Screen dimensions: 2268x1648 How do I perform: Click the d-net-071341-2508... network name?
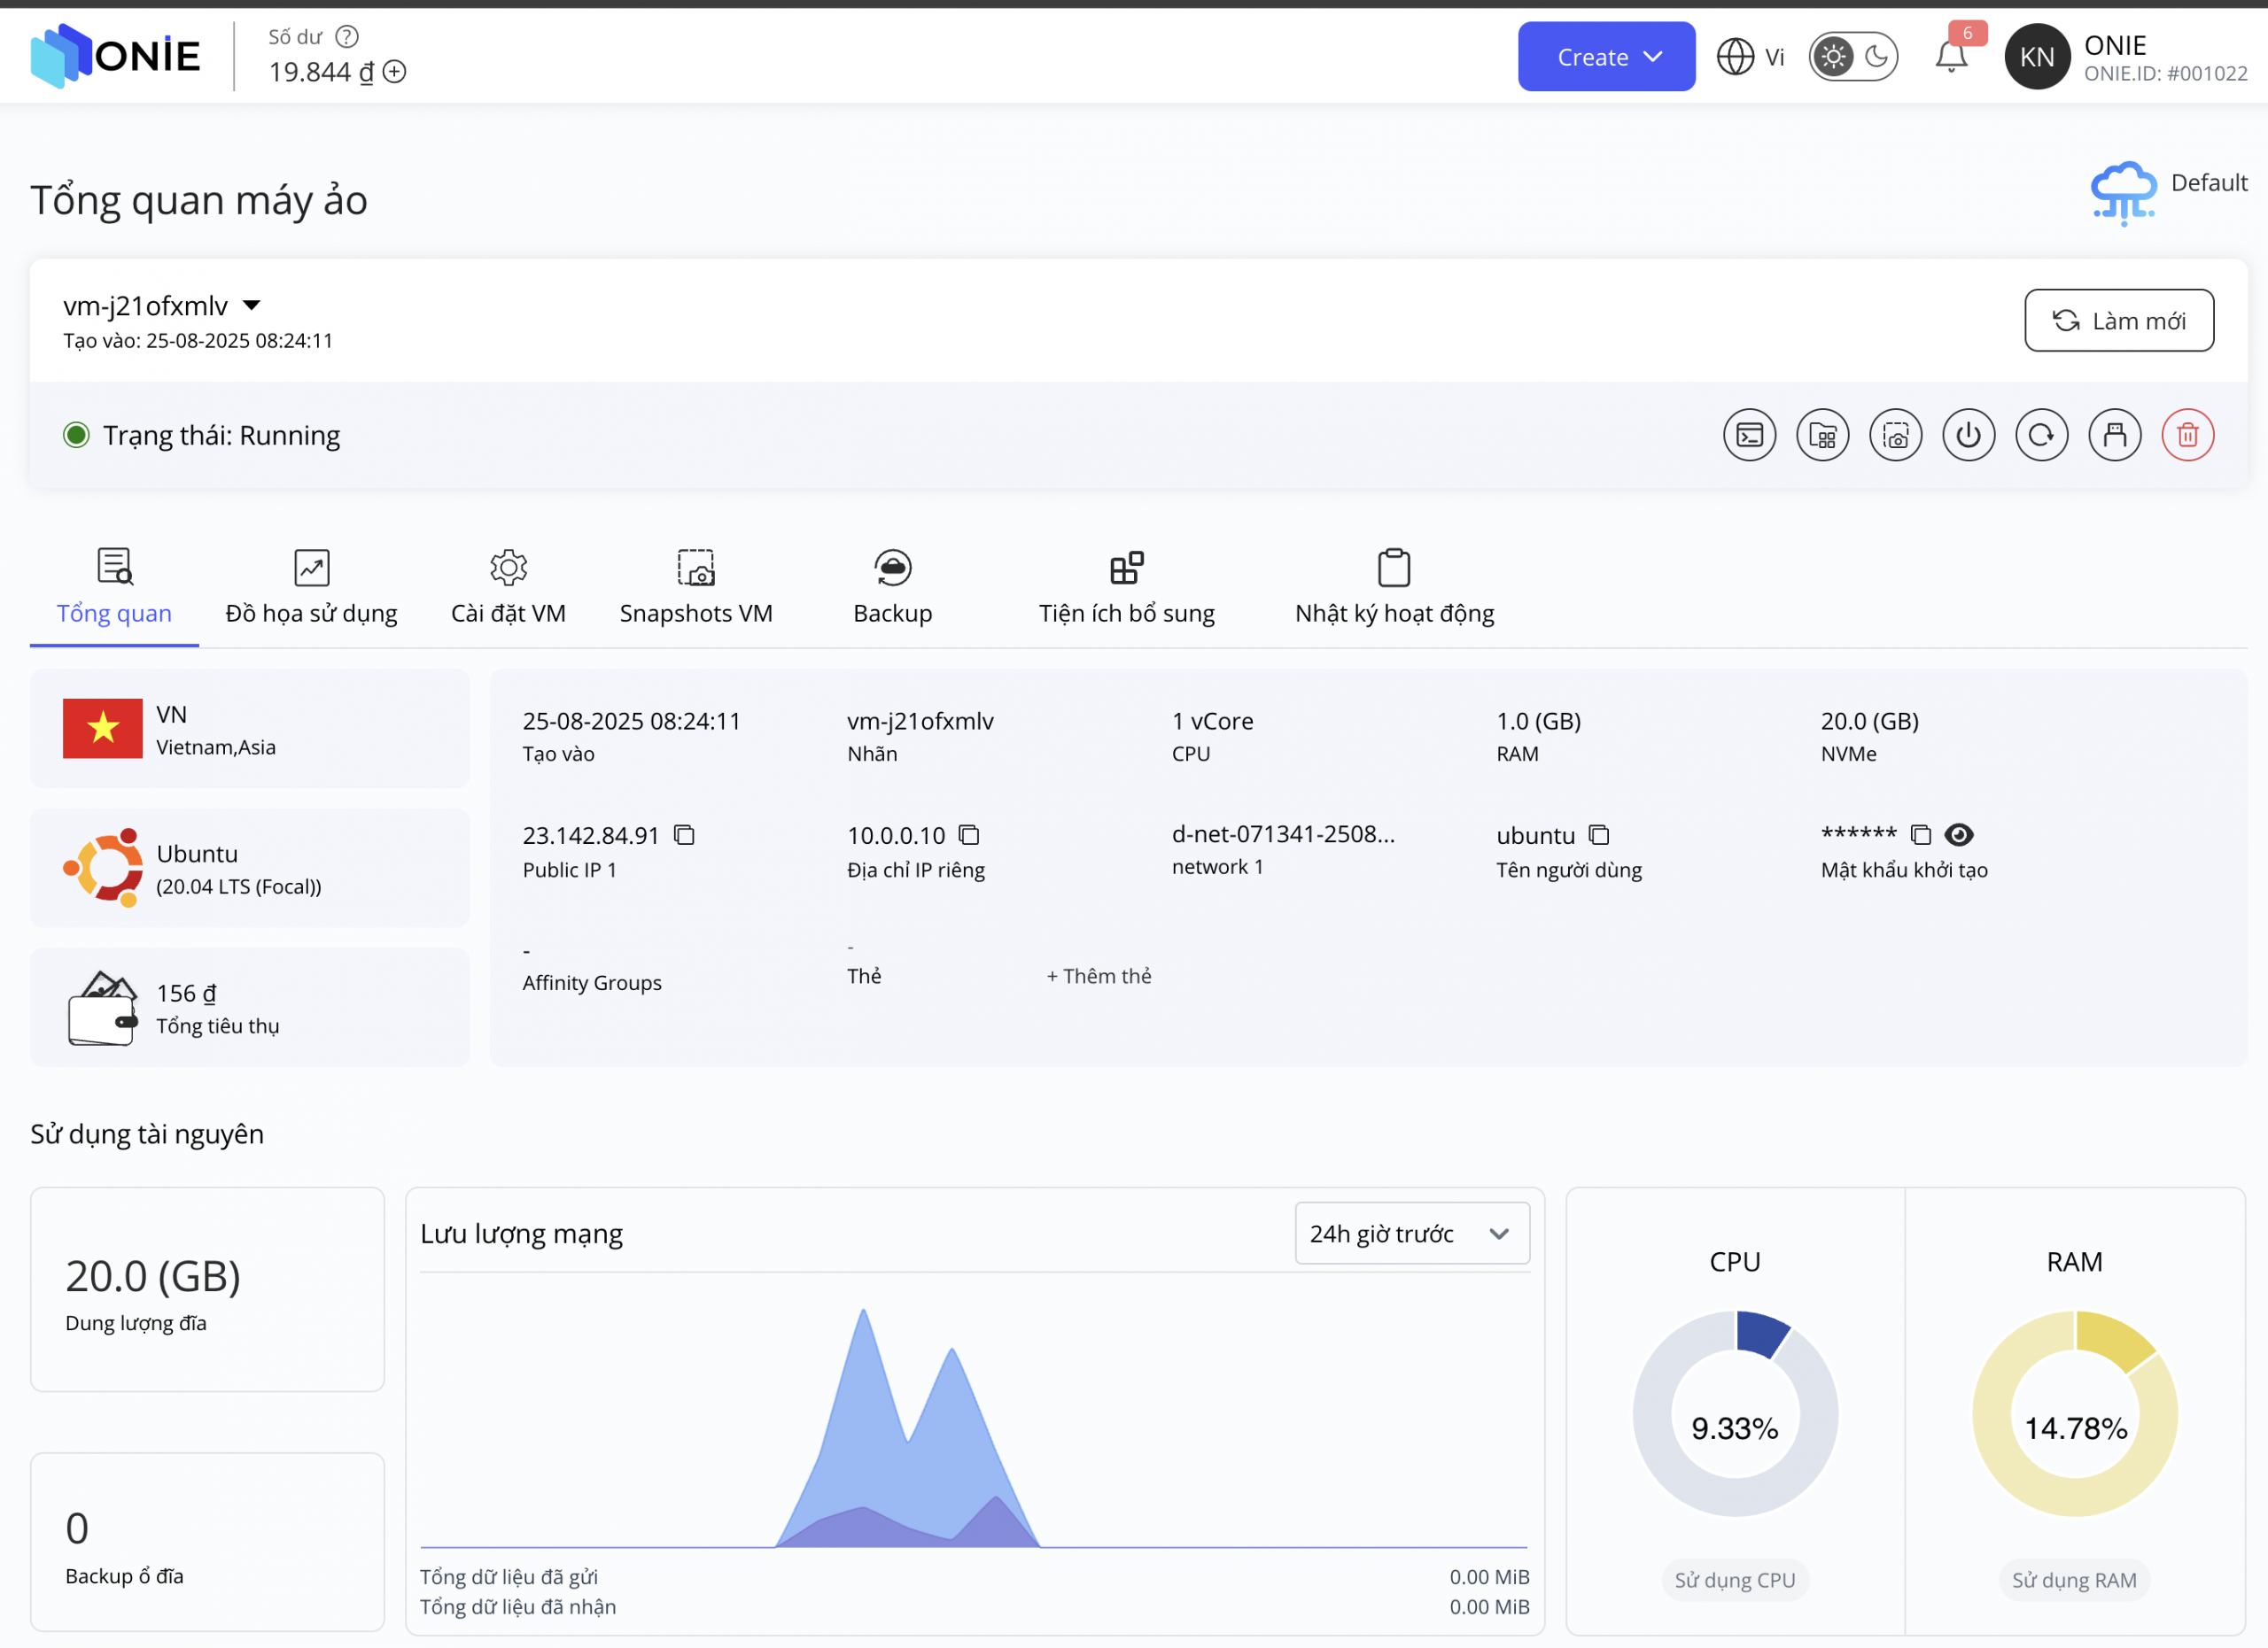[1283, 834]
